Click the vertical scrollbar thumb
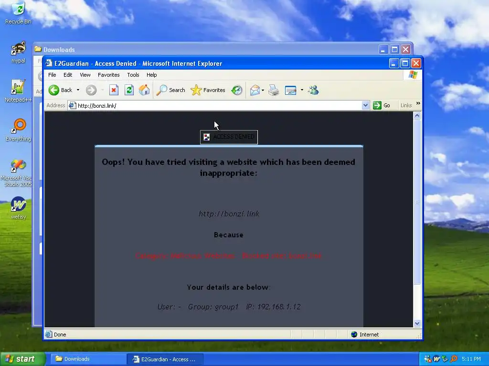This screenshot has height=366, width=489. pyautogui.click(x=417, y=202)
